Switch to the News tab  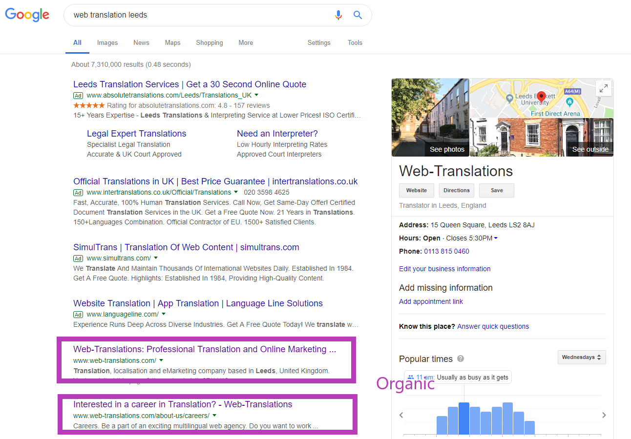(x=141, y=43)
